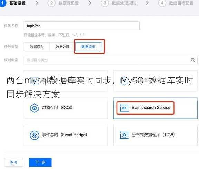Click step 4 数据目标配置
This screenshot has width=199, height=169.
[176, 3]
